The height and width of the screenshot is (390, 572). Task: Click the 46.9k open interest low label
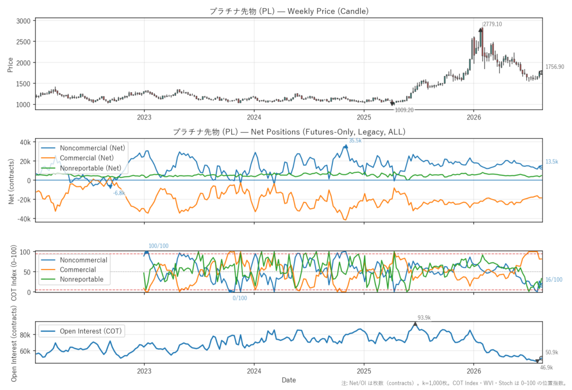click(x=546, y=367)
